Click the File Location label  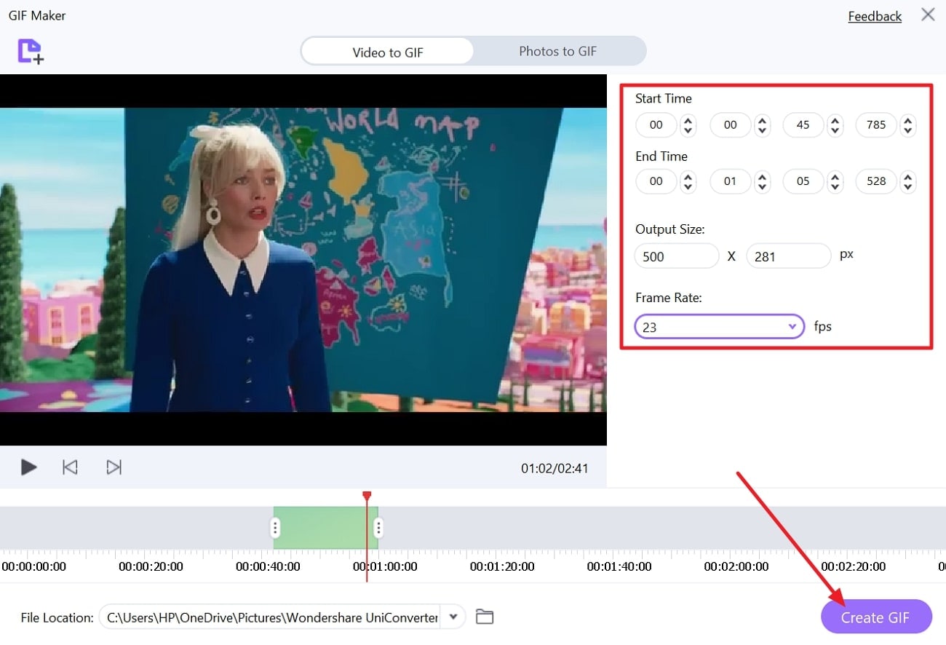point(57,617)
